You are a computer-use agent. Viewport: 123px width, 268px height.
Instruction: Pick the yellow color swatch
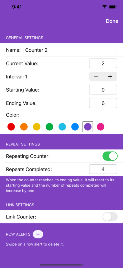(x=37, y=127)
